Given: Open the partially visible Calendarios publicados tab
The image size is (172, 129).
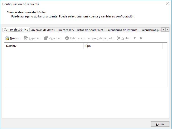Looking at the screenshot, I should [x=150, y=30].
